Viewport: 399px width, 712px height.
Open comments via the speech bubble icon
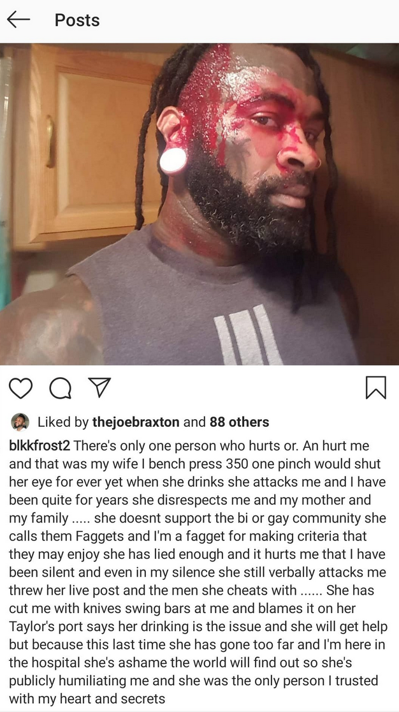pyautogui.click(x=60, y=389)
